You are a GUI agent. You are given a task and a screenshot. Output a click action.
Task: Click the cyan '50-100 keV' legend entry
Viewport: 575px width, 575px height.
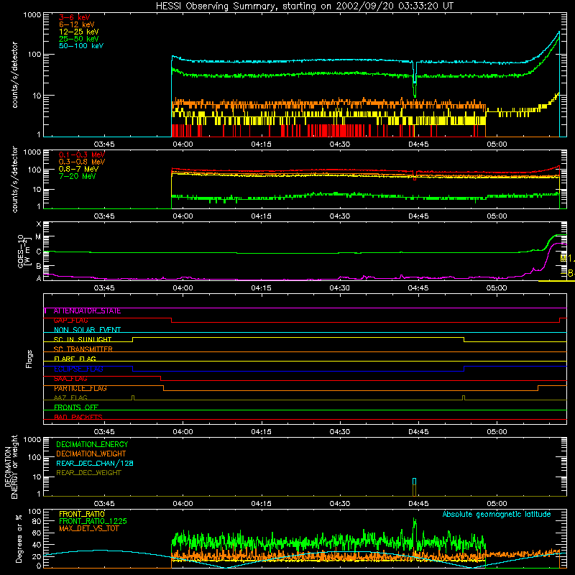pos(81,46)
